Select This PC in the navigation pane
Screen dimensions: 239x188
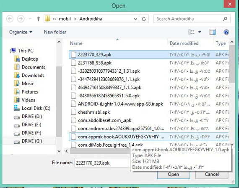pyautogui.click(x=22, y=51)
